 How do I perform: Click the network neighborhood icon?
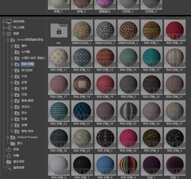9,28
